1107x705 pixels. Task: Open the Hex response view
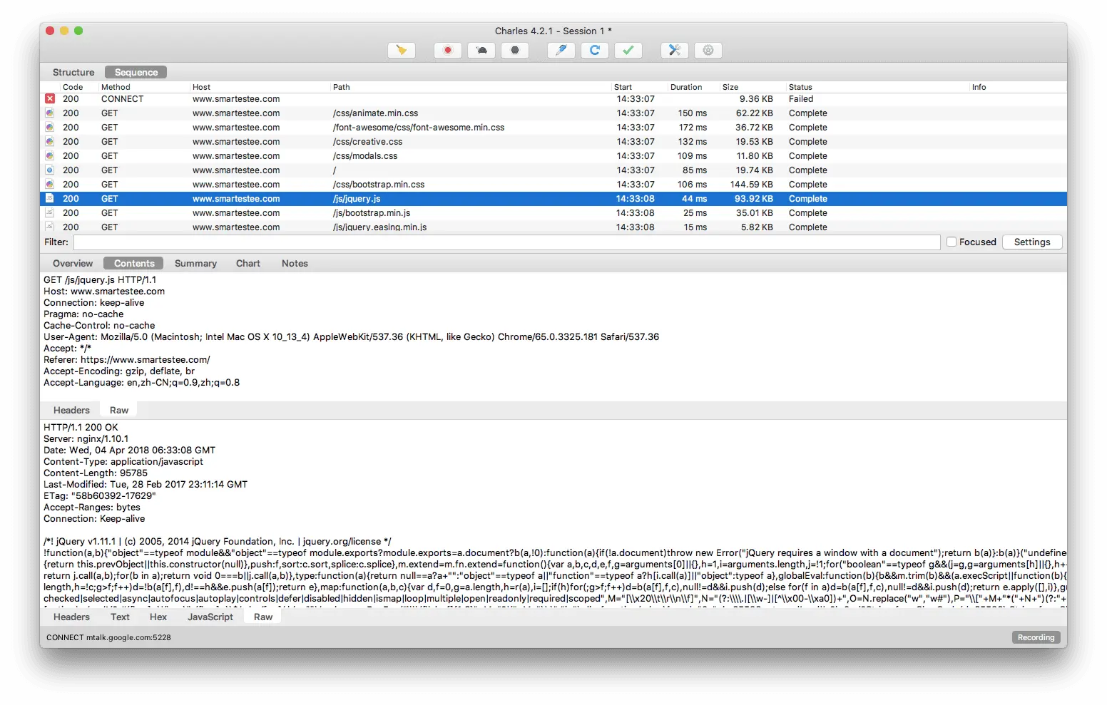point(158,617)
